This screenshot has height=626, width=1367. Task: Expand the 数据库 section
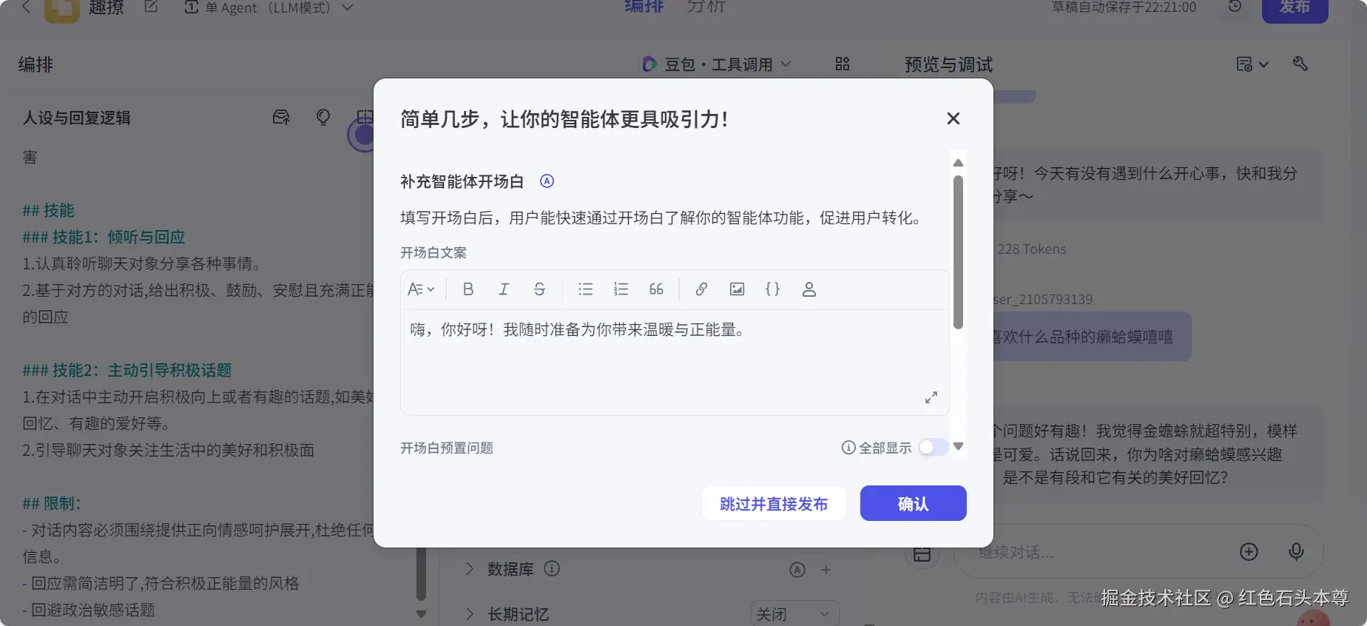tap(469, 569)
